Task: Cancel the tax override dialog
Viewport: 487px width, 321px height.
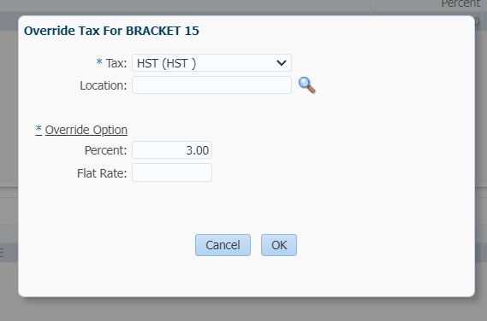Action: point(223,245)
